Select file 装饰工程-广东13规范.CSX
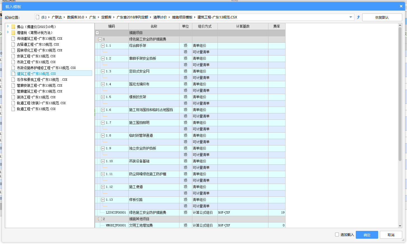This screenshot has height=244, width=407. [36, 97]
